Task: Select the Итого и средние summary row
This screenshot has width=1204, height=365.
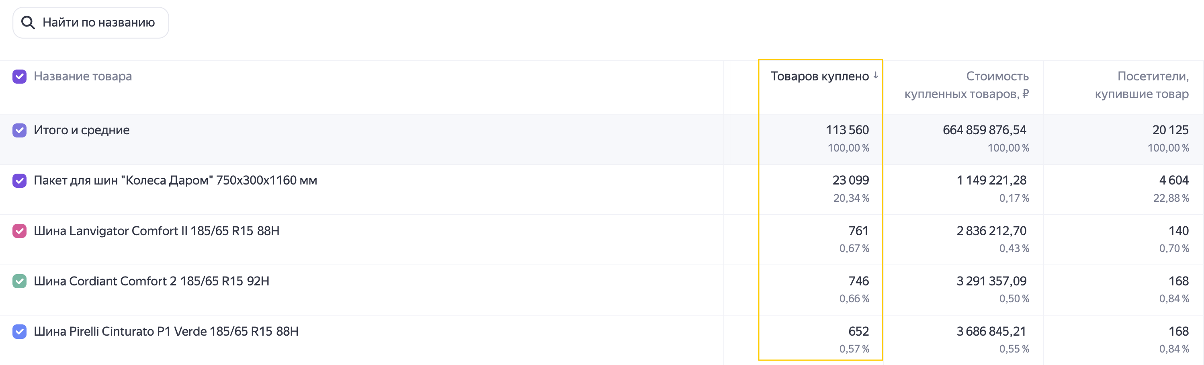Action: pos(602,139)
